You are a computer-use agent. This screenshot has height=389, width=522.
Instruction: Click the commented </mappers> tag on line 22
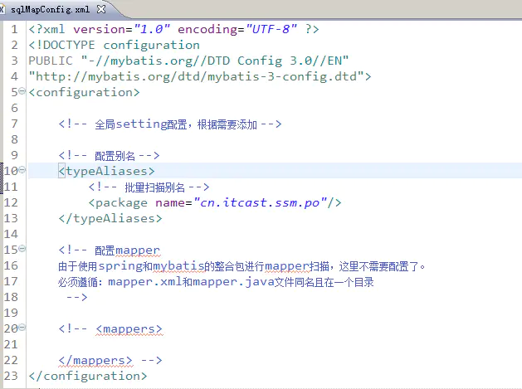pyautogui.click(x=95, y=360)
